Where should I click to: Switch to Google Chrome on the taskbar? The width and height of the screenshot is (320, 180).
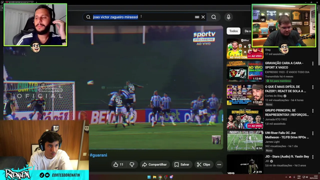(x=160, y=177)
